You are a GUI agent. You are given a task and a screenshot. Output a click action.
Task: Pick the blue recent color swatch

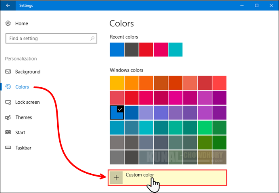pyautogui.click(x=117, y=49)
